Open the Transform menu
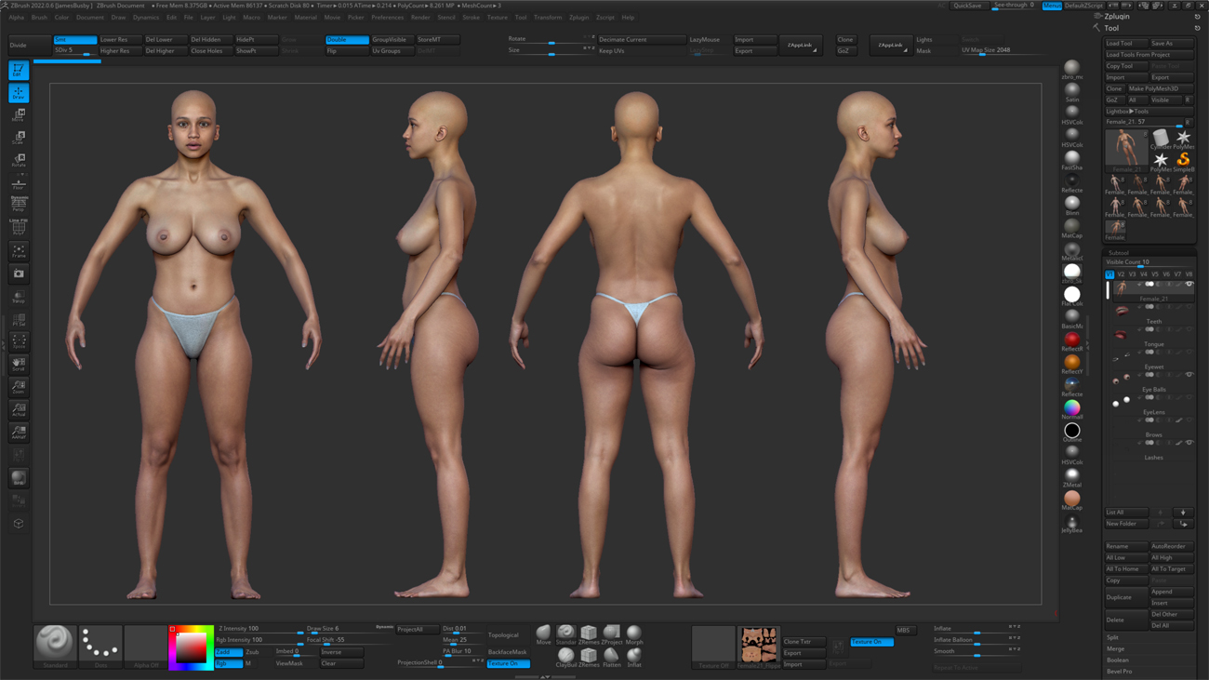 coord(548,18)
